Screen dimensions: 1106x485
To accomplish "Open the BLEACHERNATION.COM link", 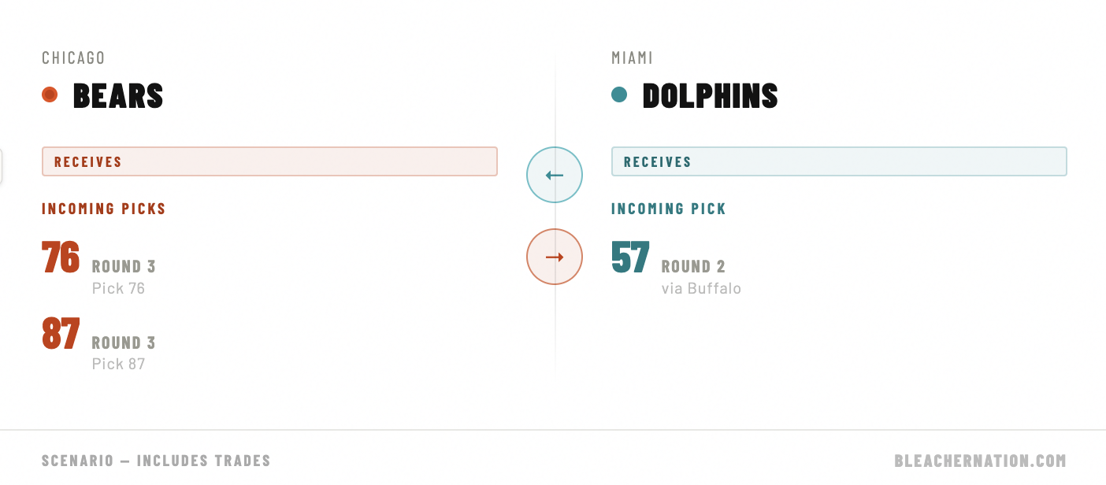I will [x=980, y=461].
